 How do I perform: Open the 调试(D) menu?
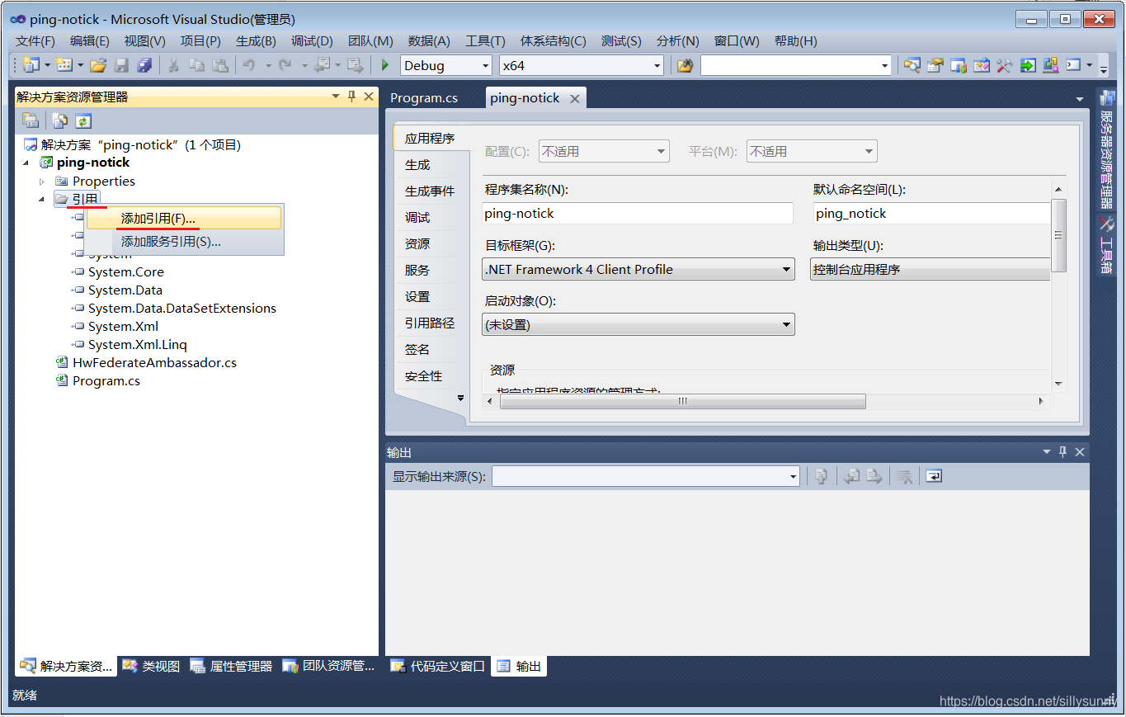click(312, 41)
